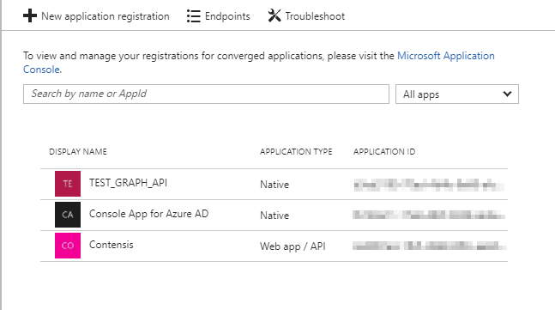This screenshot has width=555, height=310.
Task: Focus the Search by name or AppId field
Action: pos(206,94)
